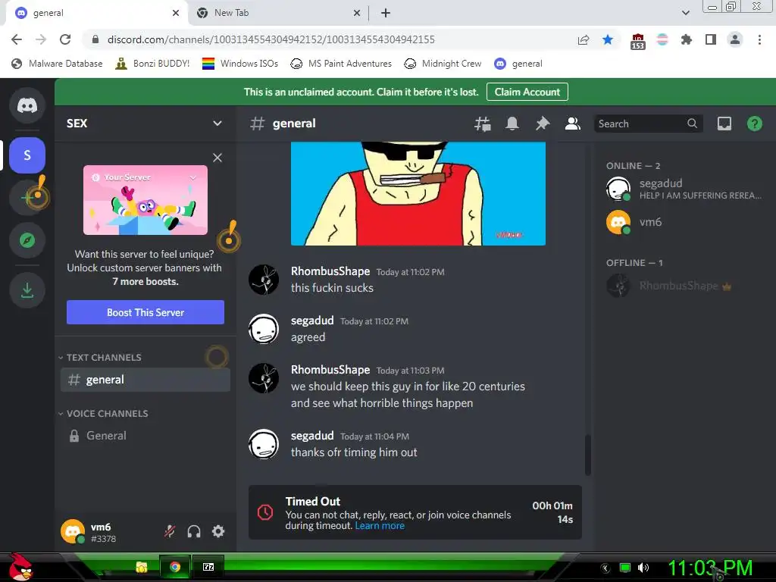Open Chrome profile avatar icon
Viewport: 776px width, 582px height.
pos(735,39)
